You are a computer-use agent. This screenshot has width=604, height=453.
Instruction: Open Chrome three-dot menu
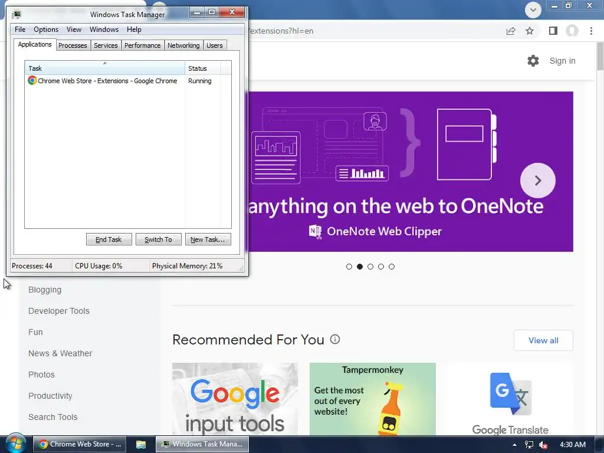(591, 31)
